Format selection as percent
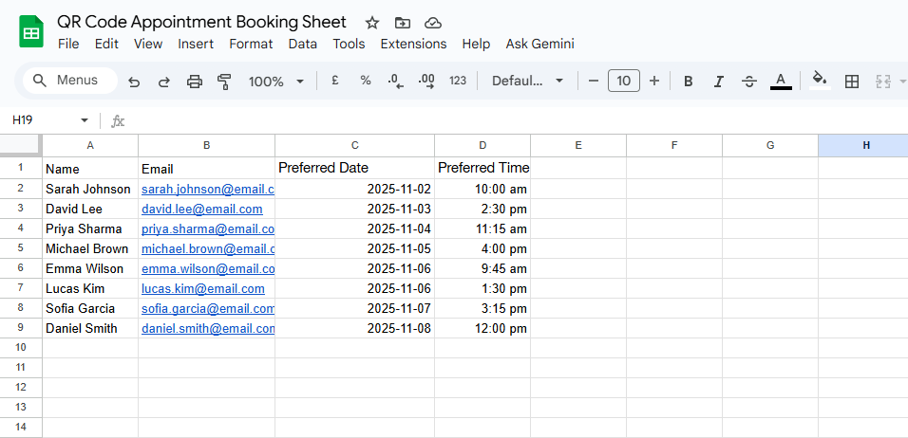Screen dimensions: 908x438 pos(366,81)
